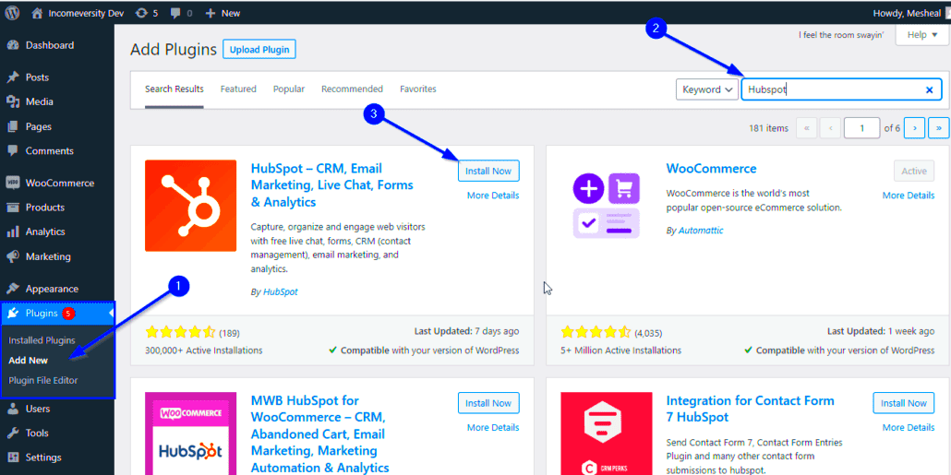This screenshot has height=475, width=951.
Task: View More Details for Contact Form 7 HubSpot
Action: [909, 428]
